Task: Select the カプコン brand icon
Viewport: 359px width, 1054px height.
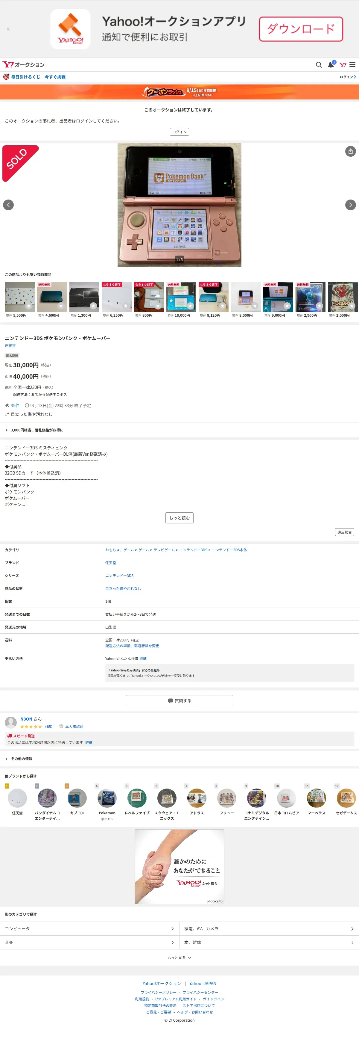Action: 77,798
